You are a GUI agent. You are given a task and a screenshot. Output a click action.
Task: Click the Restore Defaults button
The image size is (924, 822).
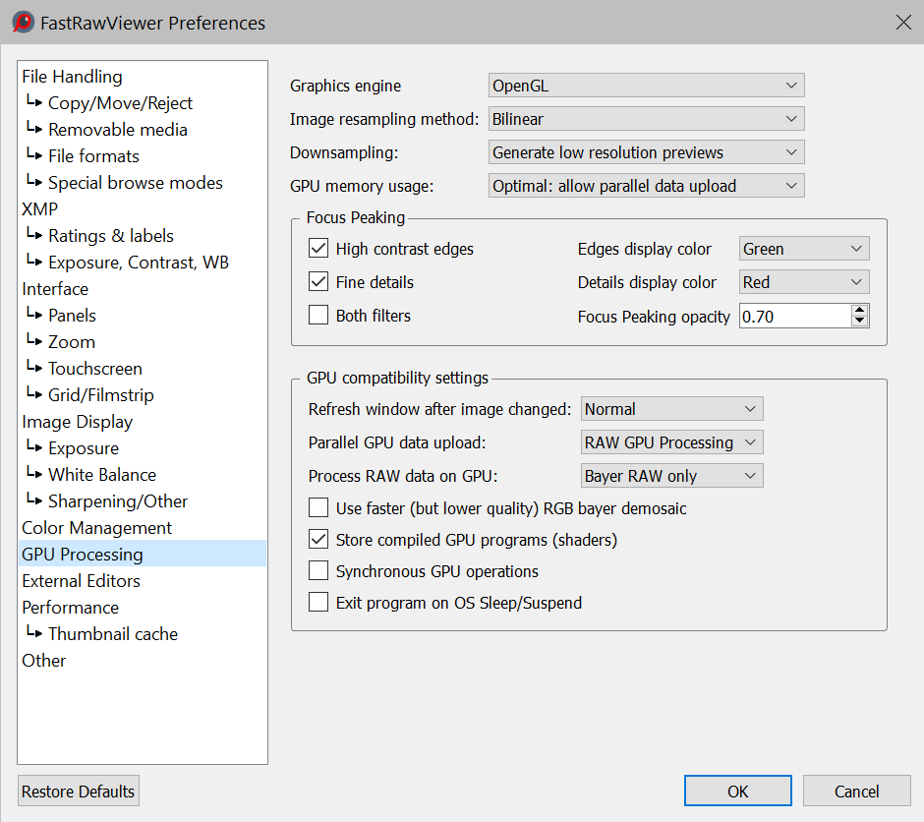[x=79, y=792]
